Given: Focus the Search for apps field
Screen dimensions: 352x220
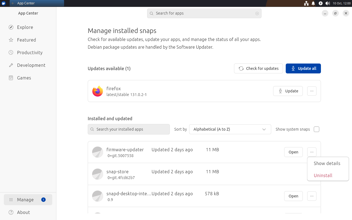Looking at the screenshot, I should [x=204, y=13].
